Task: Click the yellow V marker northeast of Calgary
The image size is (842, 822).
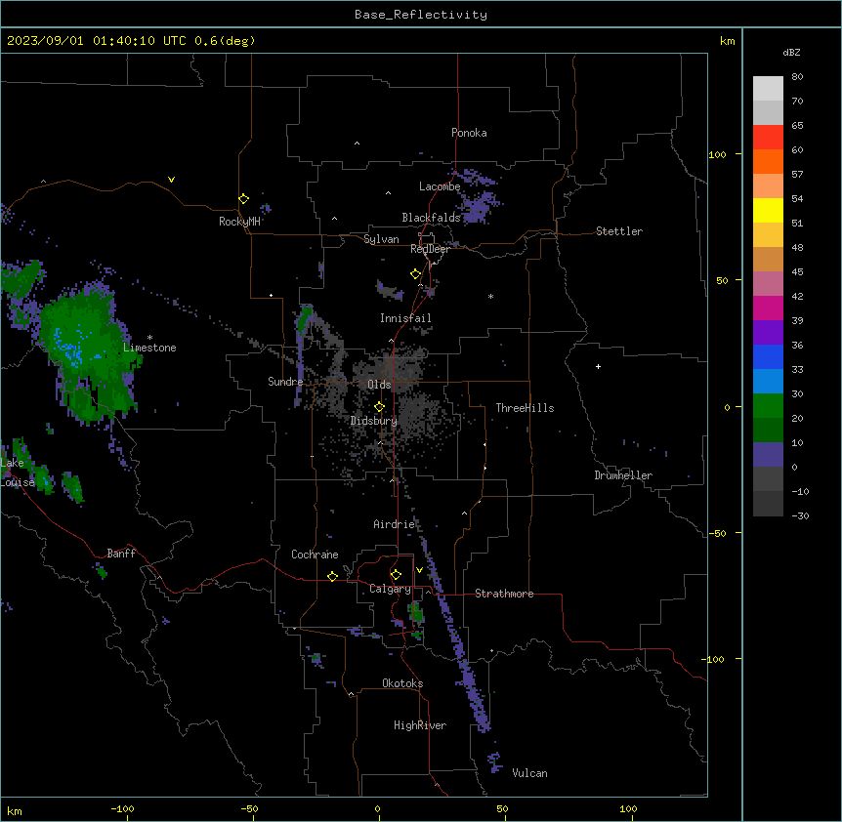Action: [419, 570]
